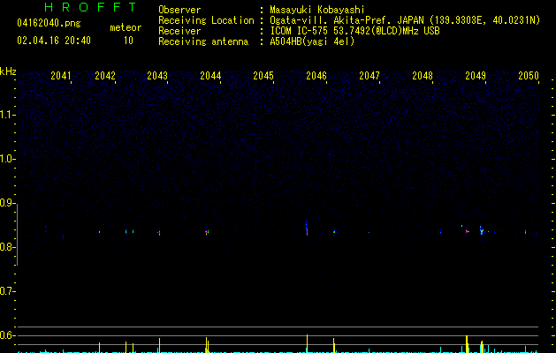This screenshot has height=353, width=556.
Task: Click the 'Receiving antenna' label
Action: 203,41
